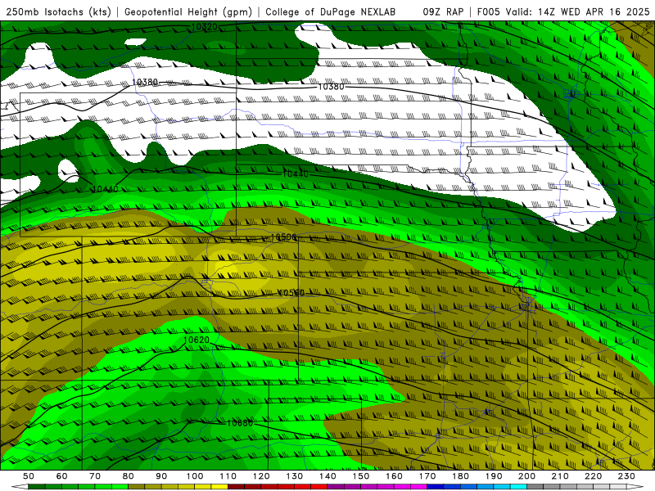
Task: Click the '200' color scale label
Action: (526, 476)
